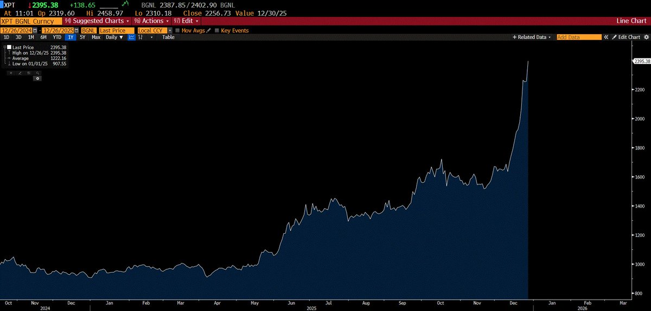Open the end date calendar picker

pyautogui.click(x=76, y=30)
